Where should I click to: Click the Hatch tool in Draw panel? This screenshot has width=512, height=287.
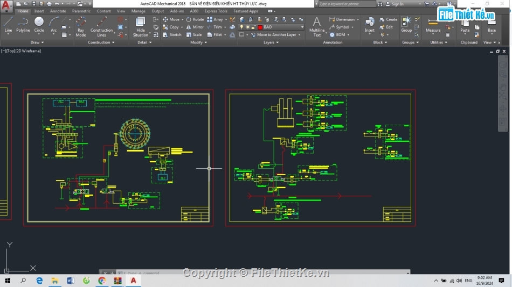[64, 34]
